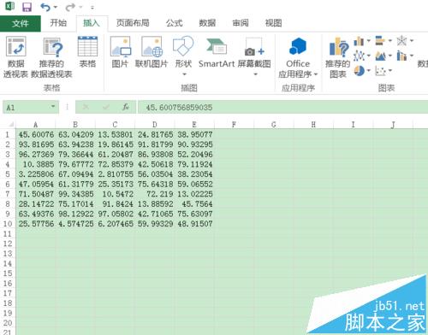Screen dimensions: 428x335
Task: Select column A header
Action: pos(35,125)
